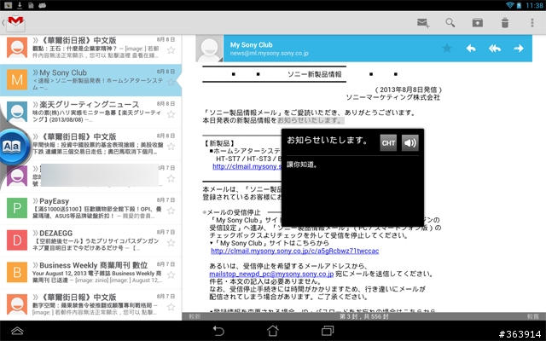
Task: Star the 楽天グリーティングニュース message
Action: 171,114
